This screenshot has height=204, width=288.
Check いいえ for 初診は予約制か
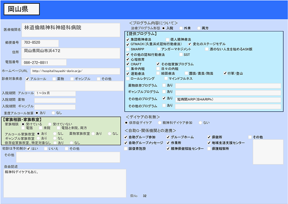tap(45, 149)
